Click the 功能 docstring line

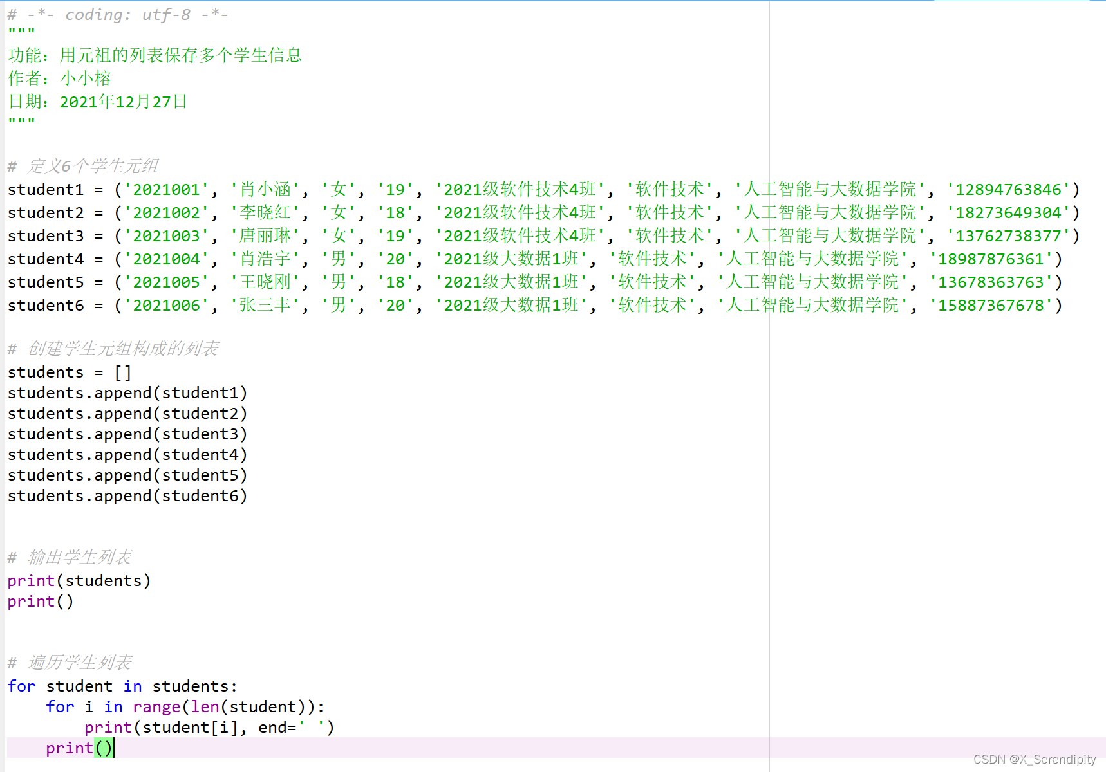(155, 55)
